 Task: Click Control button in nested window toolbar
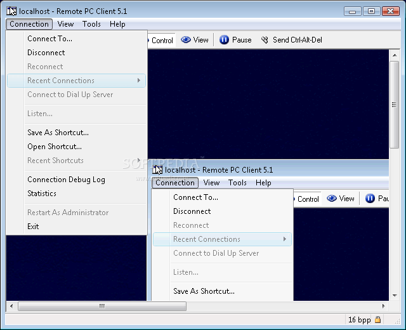[x=307, y=199]
